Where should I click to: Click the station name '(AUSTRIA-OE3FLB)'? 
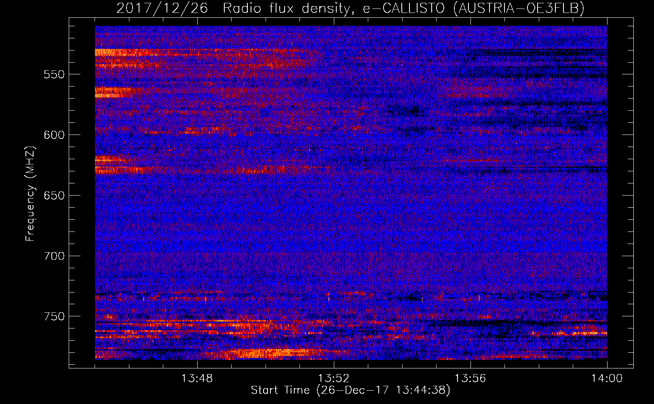[x=519, y=8]
